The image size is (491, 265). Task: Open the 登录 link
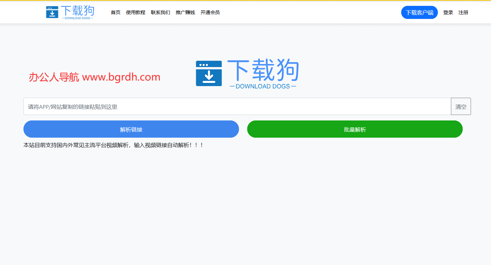(448, 12)
